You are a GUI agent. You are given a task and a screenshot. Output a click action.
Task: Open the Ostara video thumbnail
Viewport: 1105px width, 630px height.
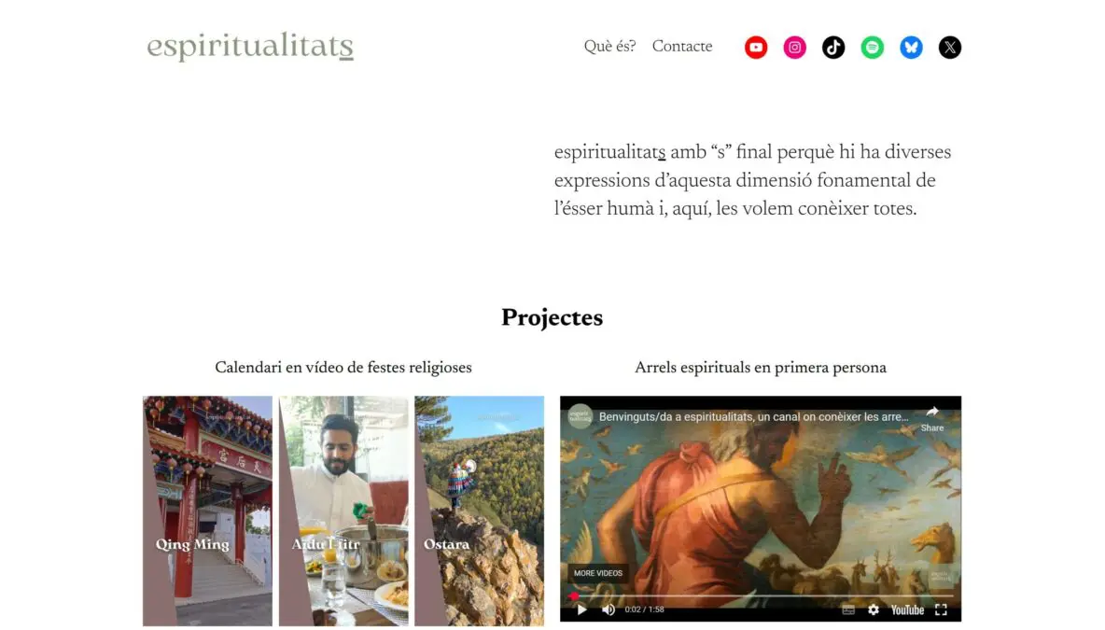coord(479,511)
